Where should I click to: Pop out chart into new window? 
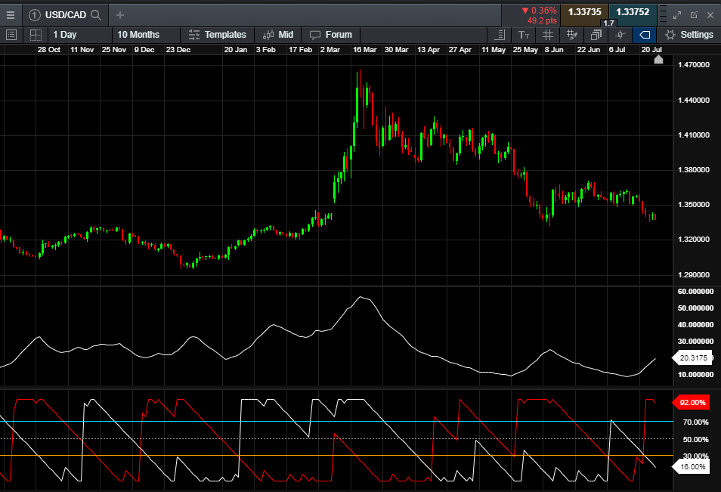tap(694, 15)
